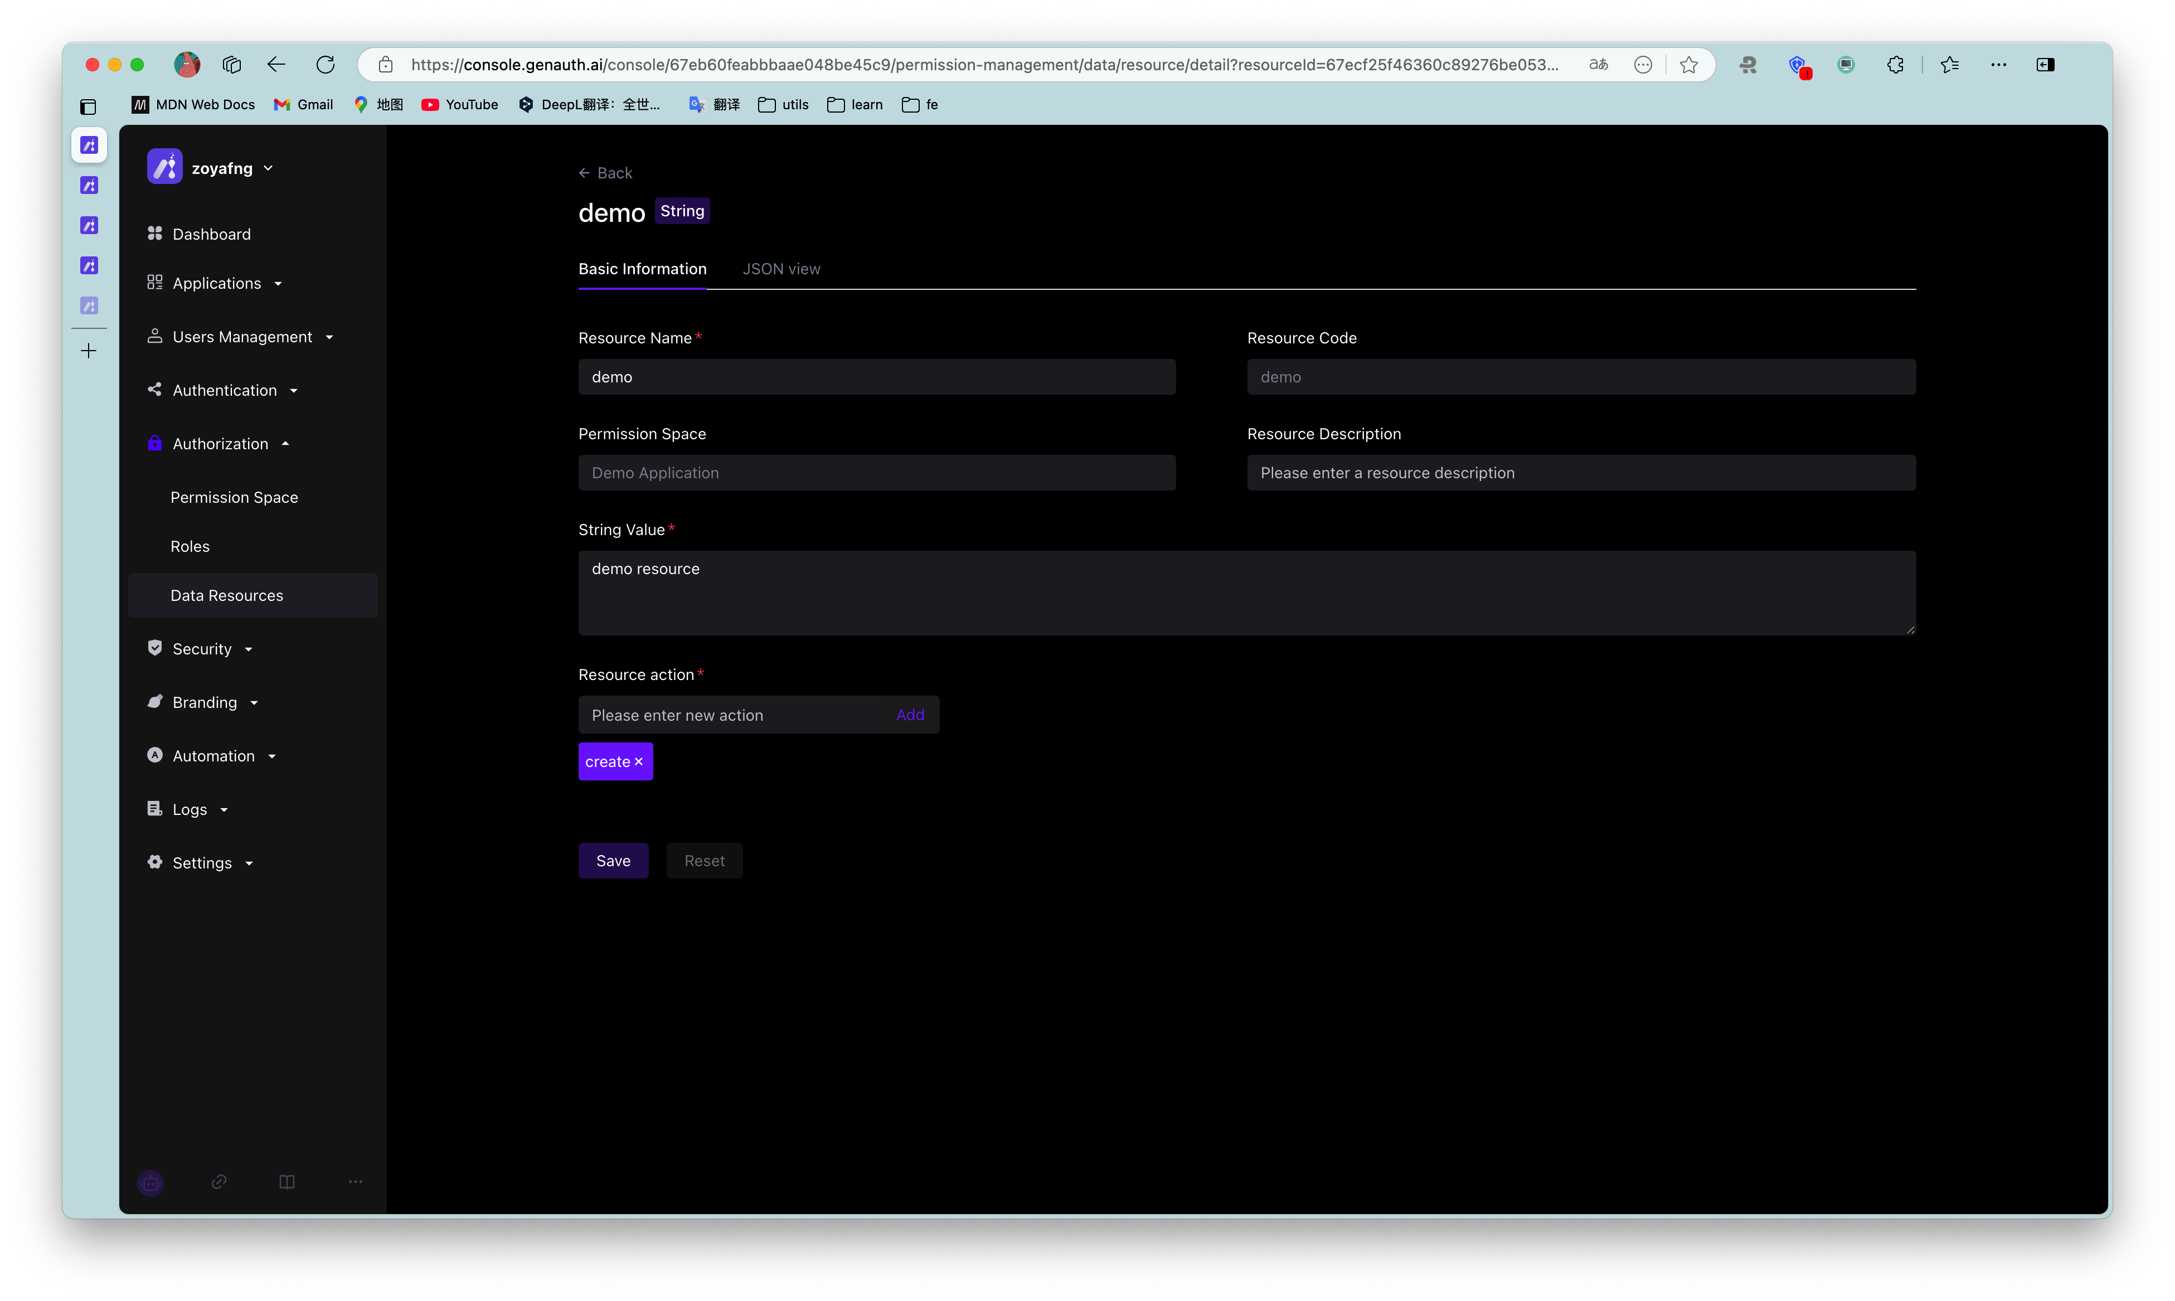Screen dimensions: 2175x1301
Task: Click the Add link next to action input
Action: 911,715
